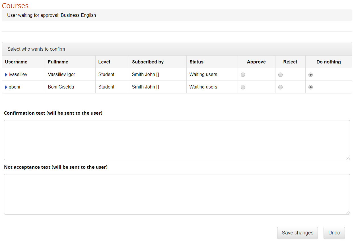Select Approve for gboni
Screen dimensions: 354x243
coord(243,87)
